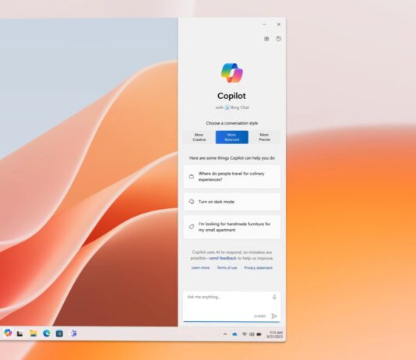Close the Copilot panel
Image resolution: width=416 pixels, height=360 pixels.
click(x=279, y=24)
